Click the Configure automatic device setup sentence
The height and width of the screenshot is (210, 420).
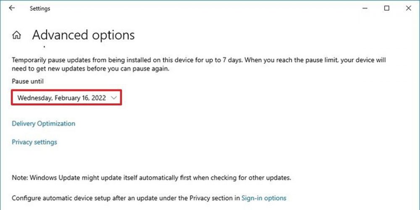tap(126, 198)
